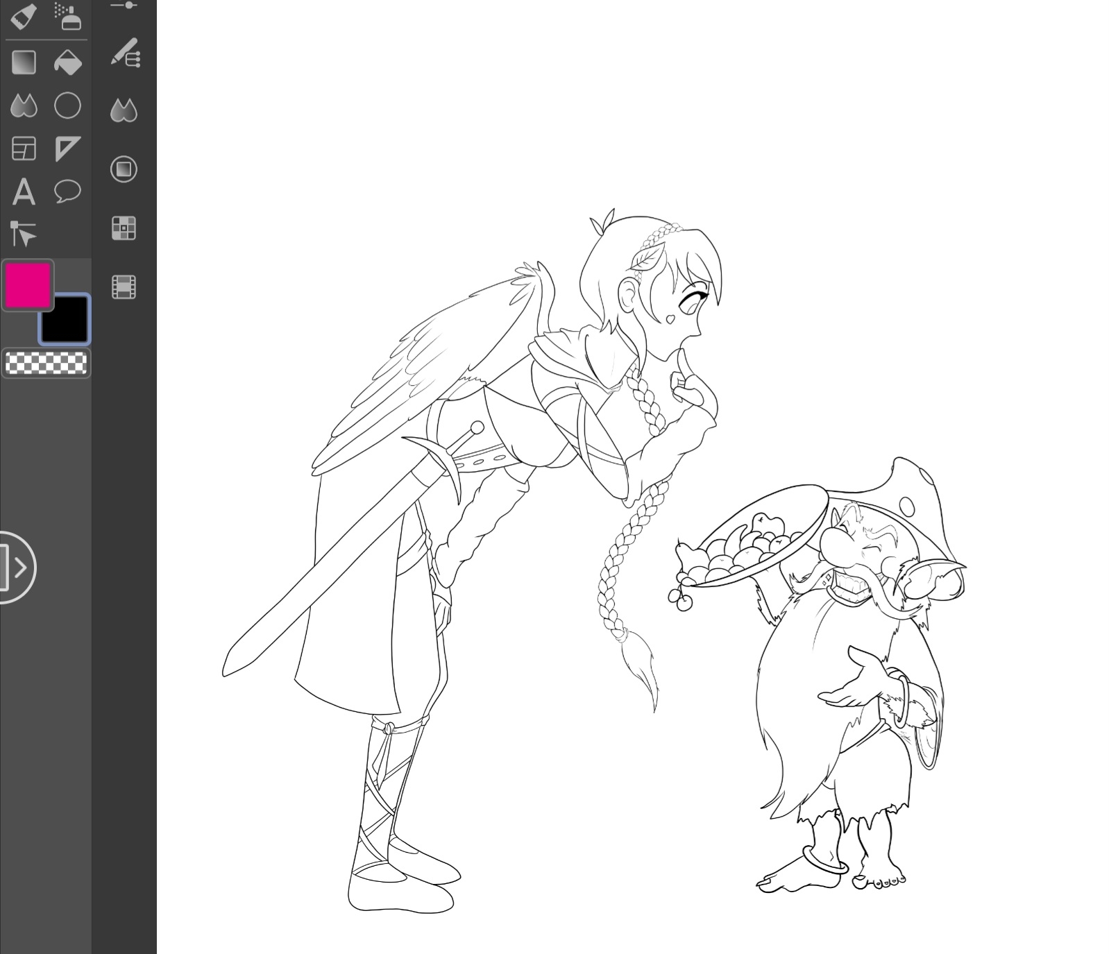Screen dimensions: 1109x954
Task: Select the Ruler triangle tool
Action: pyautogui.click(x=68, y=149)
